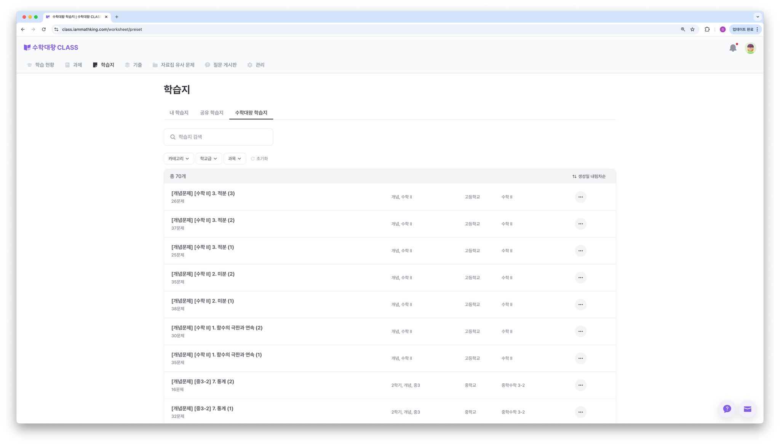Open the browser extensions puzzle icon

pos(707,29)
